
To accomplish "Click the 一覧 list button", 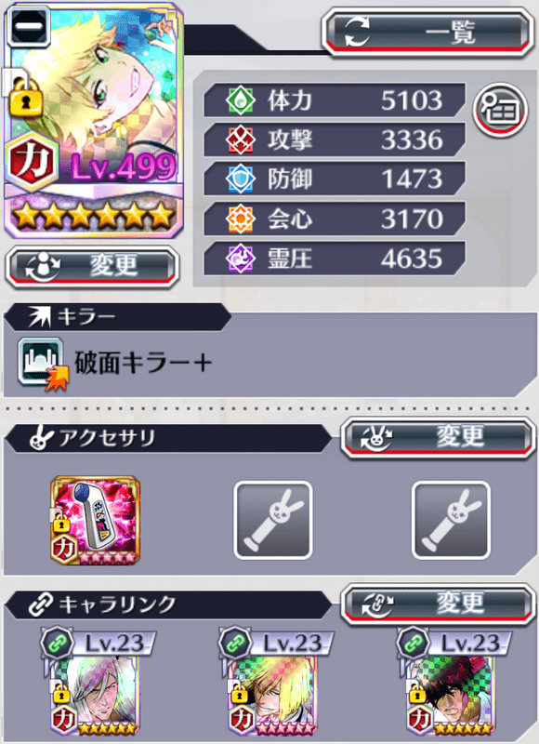I will [427, 33].
